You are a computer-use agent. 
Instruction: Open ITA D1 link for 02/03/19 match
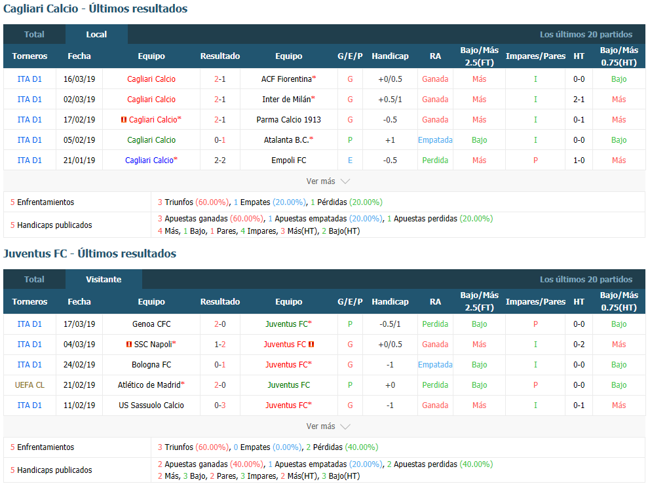[x=29, y=99]
